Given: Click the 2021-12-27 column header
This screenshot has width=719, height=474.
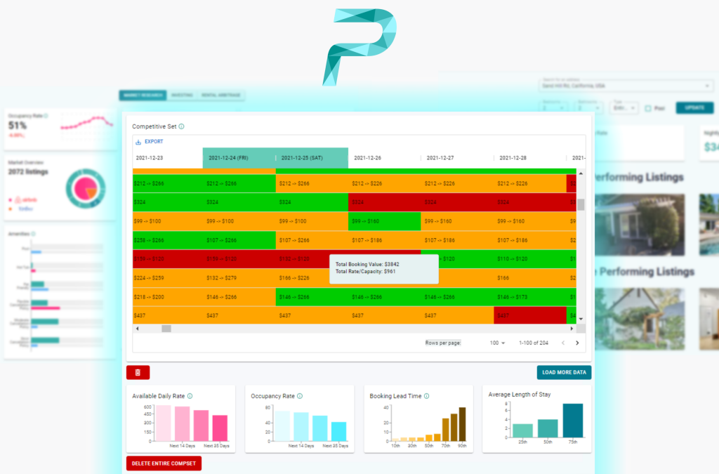Looking at the screenshot, I should (x=457, y=158).
